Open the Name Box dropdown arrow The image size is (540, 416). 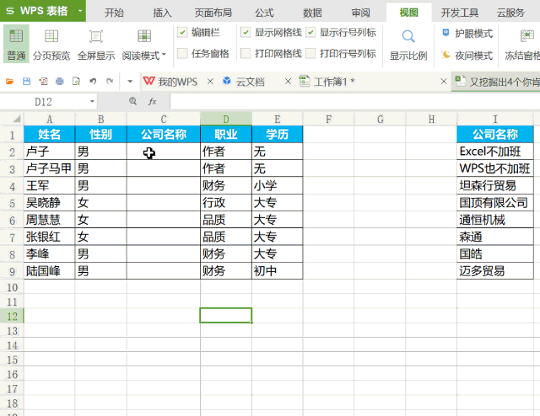(92, 101)
